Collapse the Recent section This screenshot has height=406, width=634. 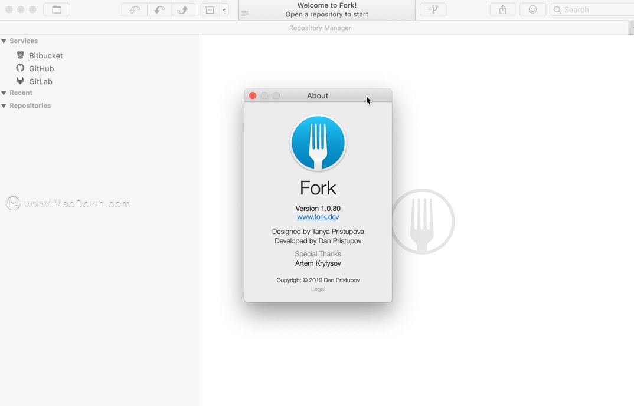pos(4,93)
